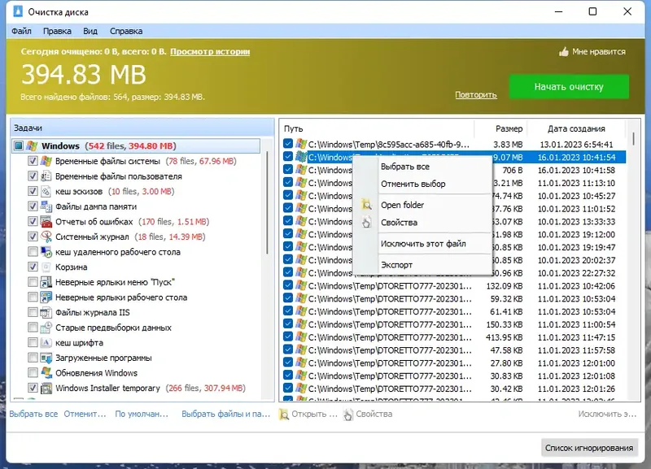Viewport: 651px width, 469px height.
Task: Uncheck the Корзина checkbox
Action: (33, 267)
